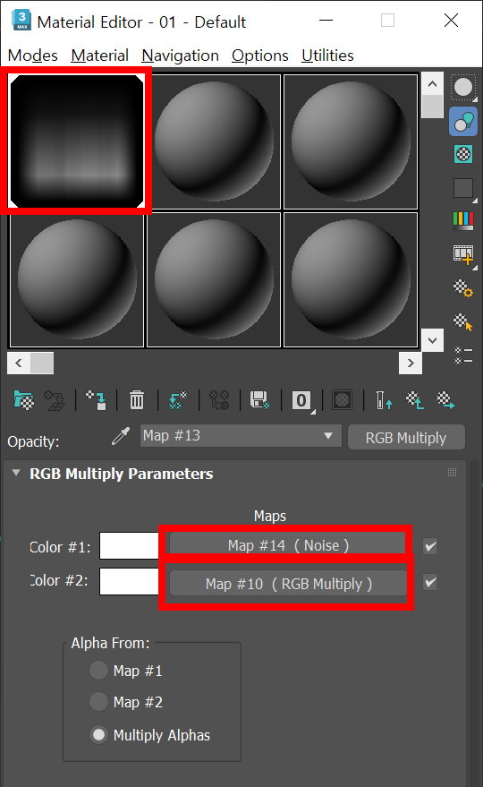483x787 pixels.
Task: Select Map #1 alpha radio button
Action: pyautogui.click(x=98, y=670)
